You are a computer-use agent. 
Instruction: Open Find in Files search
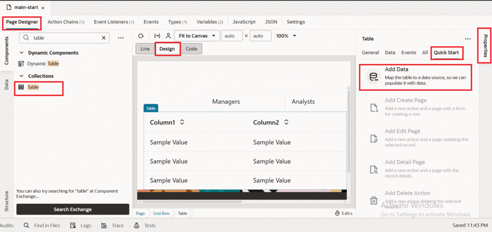point(42,225)
